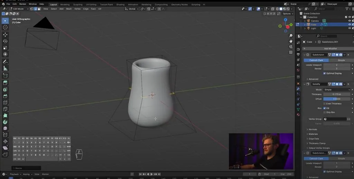The image size is (354, 179).
Task: Select the Annotate pencil tool
Action: (5, 62)
